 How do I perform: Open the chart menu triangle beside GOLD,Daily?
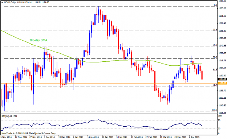2,3
